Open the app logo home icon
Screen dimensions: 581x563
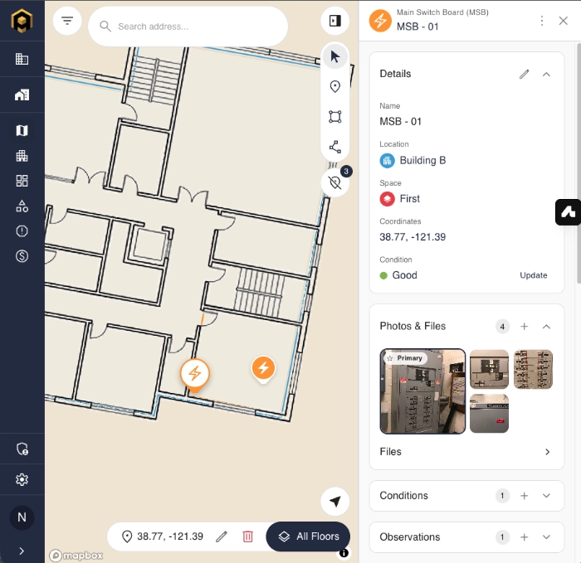point(22,21)
